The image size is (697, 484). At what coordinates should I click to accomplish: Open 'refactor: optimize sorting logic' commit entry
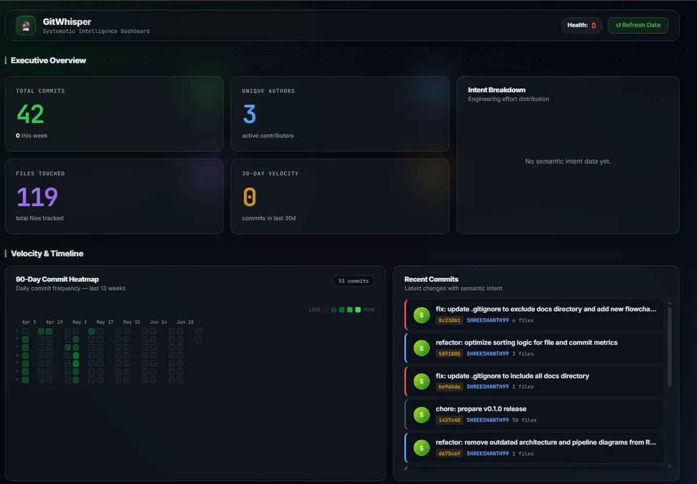tap(534, 348)
